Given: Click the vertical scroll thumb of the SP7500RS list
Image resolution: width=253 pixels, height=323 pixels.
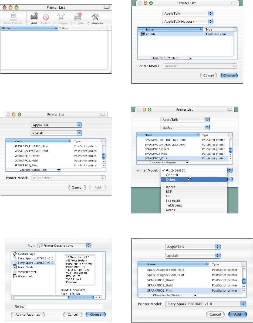Looking at the screenshot, I should tap(104, 156).
